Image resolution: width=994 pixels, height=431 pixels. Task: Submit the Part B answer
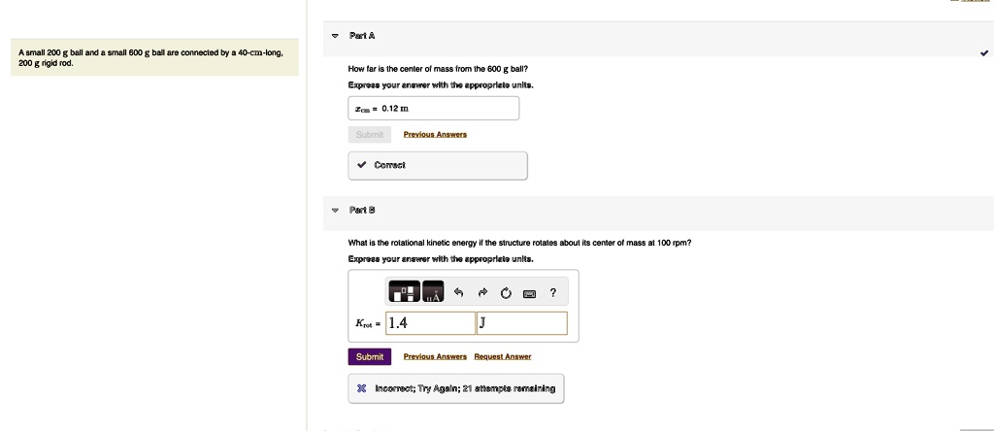click(x=369, y=356)
